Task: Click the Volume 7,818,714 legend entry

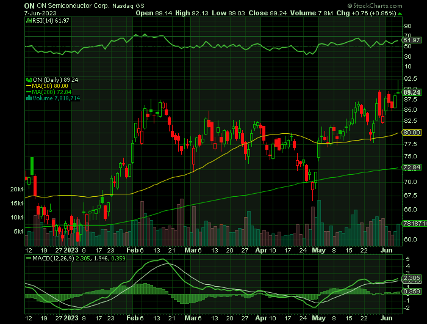Action: coord(56,98)
